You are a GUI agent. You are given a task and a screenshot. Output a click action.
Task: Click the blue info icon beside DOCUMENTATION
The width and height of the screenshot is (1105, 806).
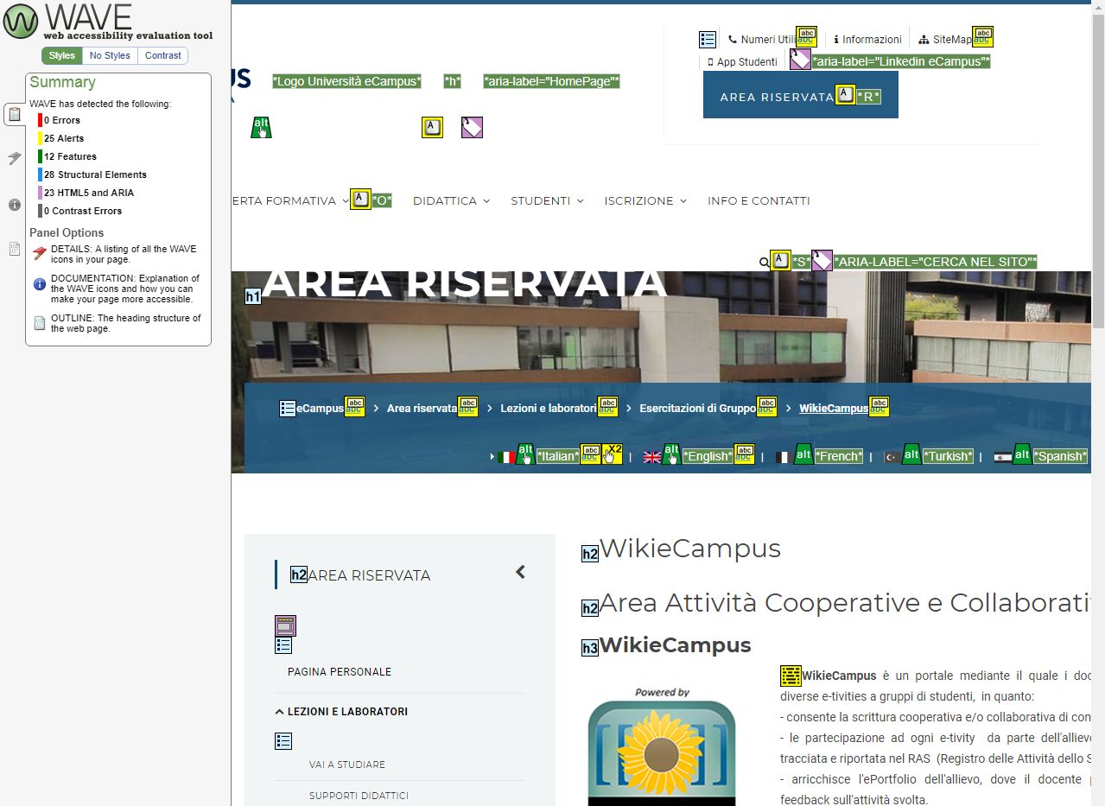point(40,283)
